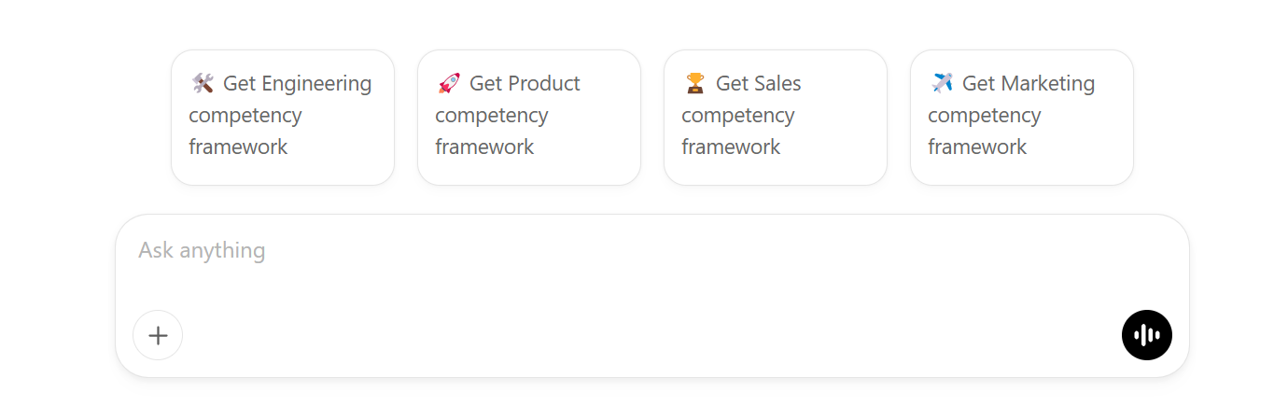Screen dimensions: 1274x406
Task: Click the "Get Engineering" text label
Action: (x=297, y=84)
